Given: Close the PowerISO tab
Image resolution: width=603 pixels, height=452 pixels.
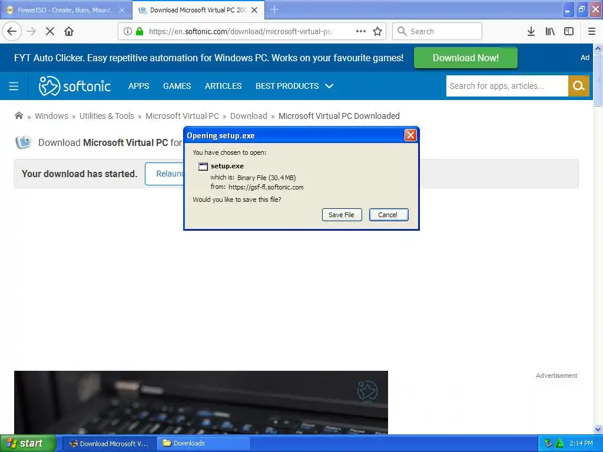Looking at the screenshot, I should click(122, 10).
